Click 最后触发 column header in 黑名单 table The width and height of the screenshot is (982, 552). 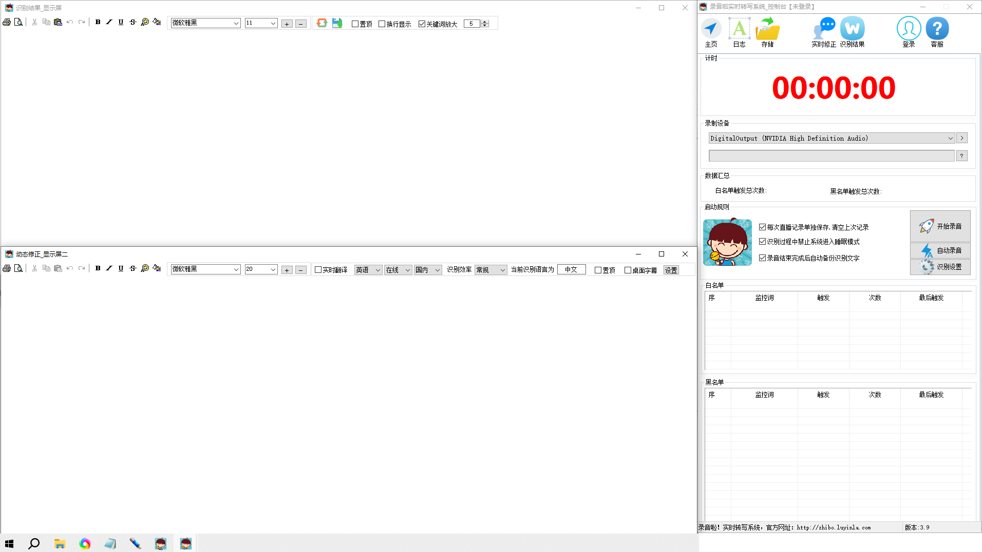point(931,395)
